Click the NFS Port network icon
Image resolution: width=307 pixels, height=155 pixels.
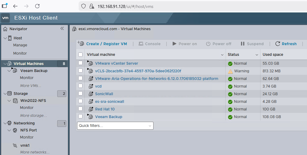pos(15,130)
